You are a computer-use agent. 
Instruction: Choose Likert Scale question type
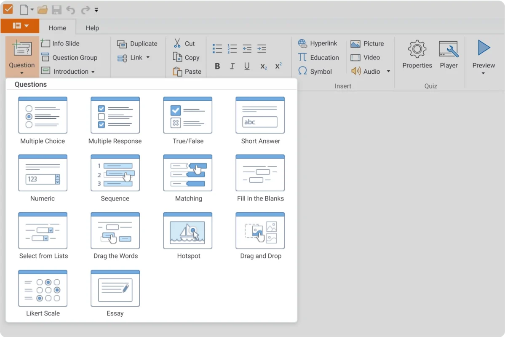coord(43,293)
